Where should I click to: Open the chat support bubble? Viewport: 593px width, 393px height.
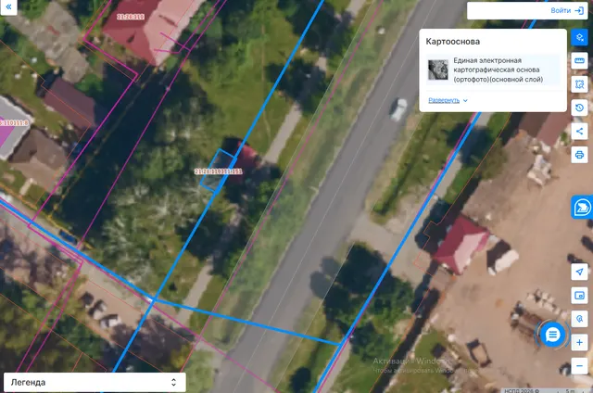(x=552, y=335)
